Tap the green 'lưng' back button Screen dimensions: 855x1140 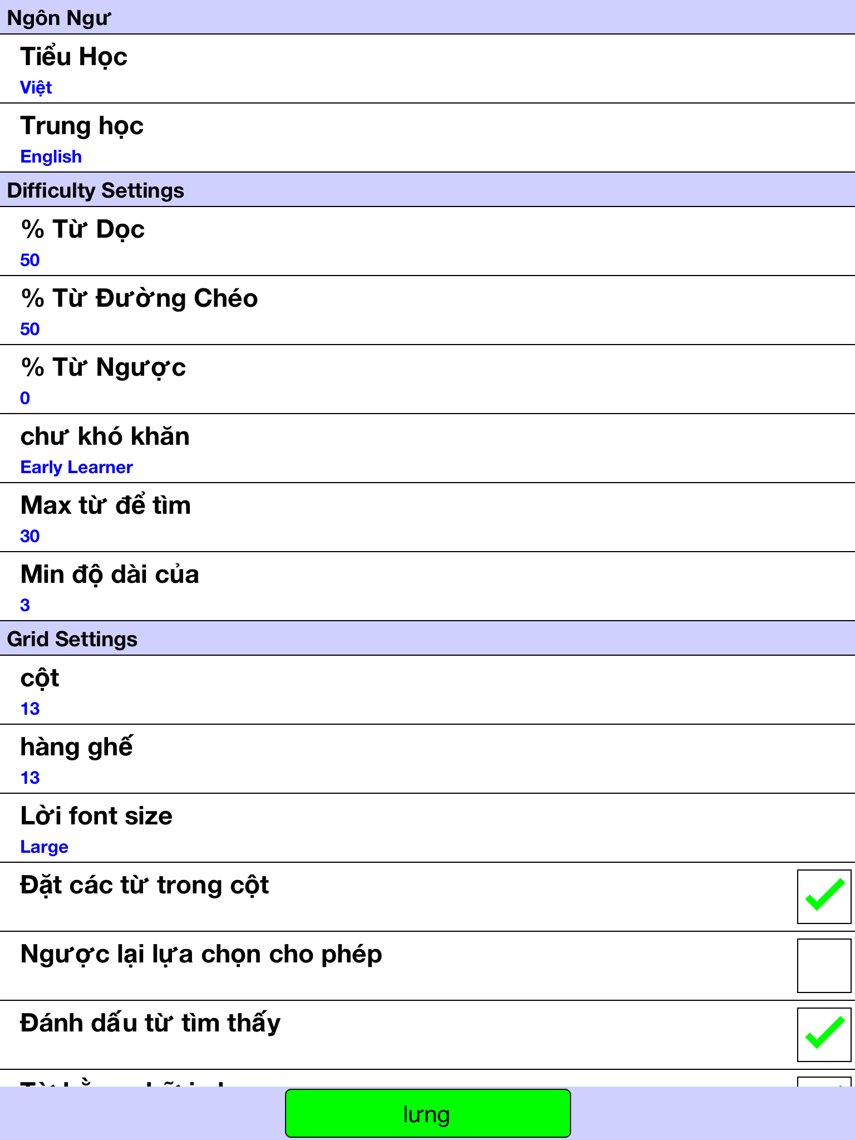point(427,1113)
